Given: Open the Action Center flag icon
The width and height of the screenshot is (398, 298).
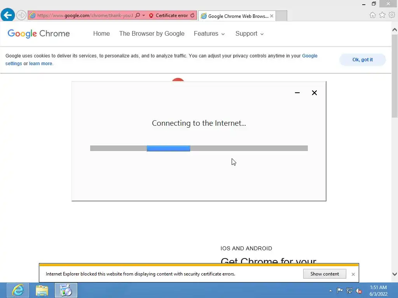Looking at the screenshot, I should 340,290.
